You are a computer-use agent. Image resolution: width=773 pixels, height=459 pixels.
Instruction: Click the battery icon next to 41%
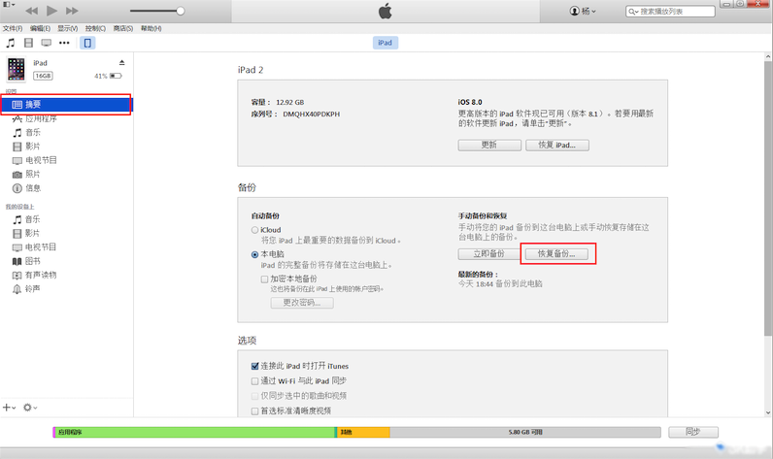click(x=116, y=76)
